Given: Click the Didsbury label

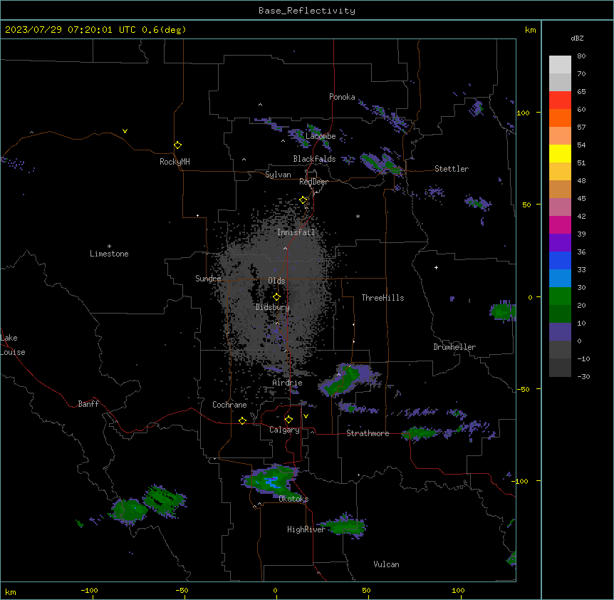Looking at the screenshot, I should (273, 307).
